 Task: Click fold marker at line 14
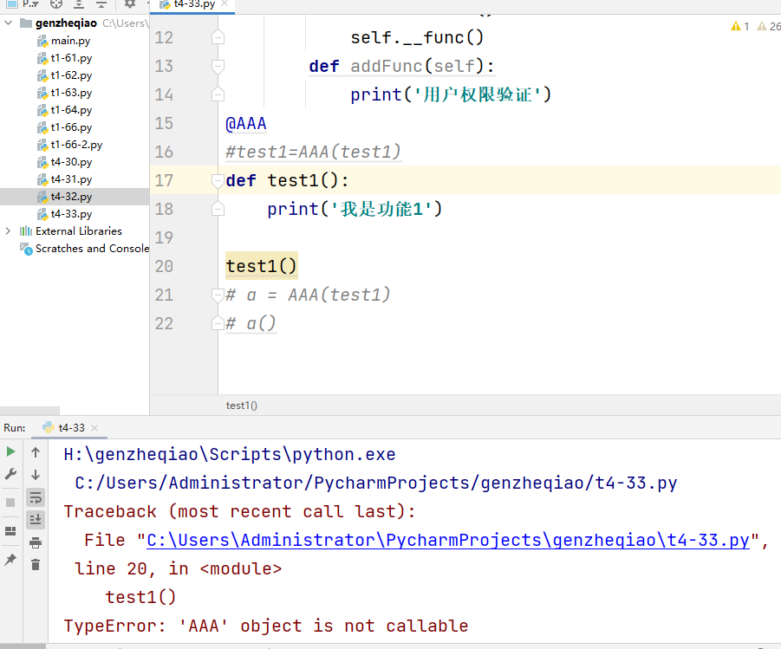tap(218, 94)
